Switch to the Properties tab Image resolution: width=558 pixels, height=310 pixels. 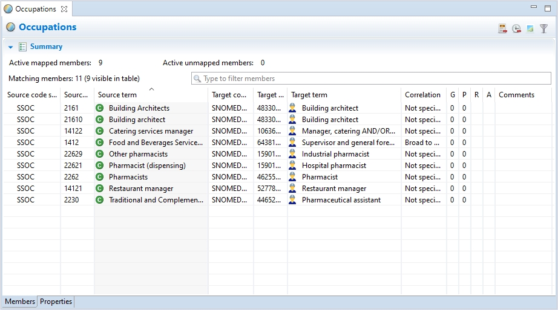[x=56, y=302]
